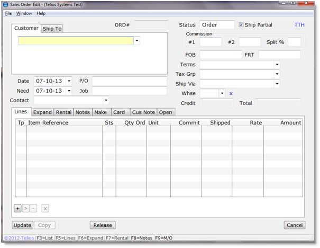Select the Rental tab
320x248 pixels.
(63, 112)
